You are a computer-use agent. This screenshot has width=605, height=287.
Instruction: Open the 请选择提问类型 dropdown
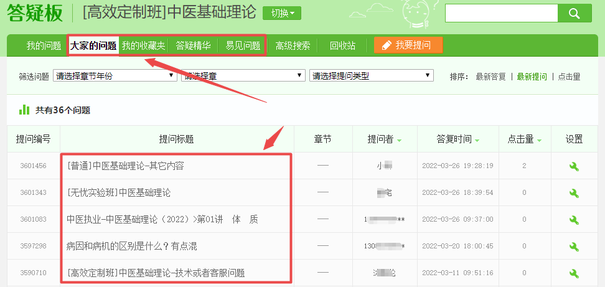(371, 76)
